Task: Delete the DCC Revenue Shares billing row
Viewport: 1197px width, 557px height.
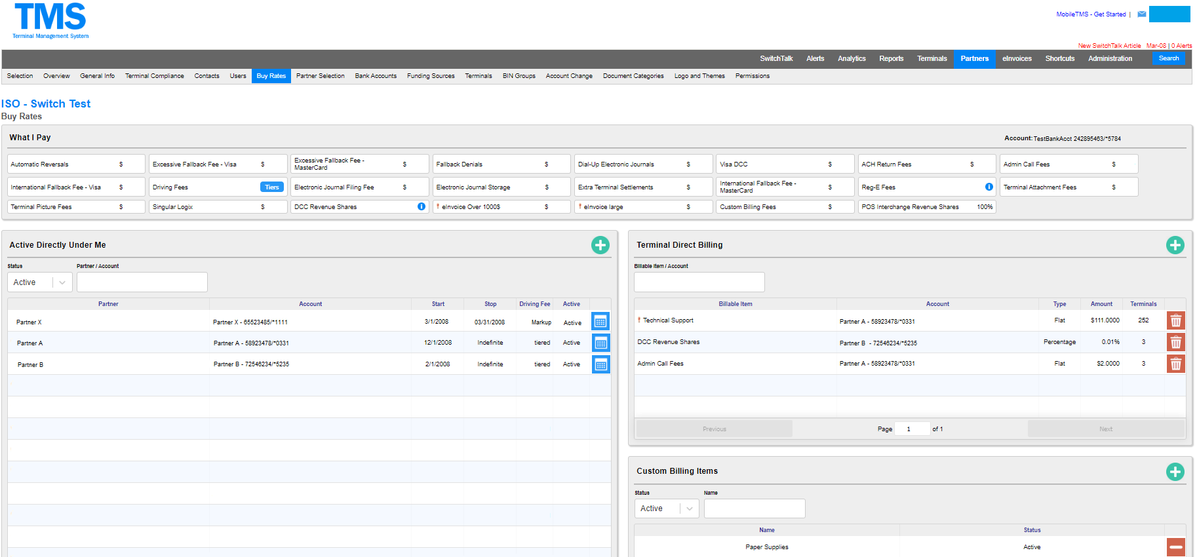Action: pyautogui.click(x=1176, y=342)
